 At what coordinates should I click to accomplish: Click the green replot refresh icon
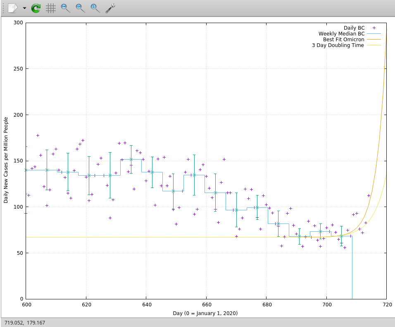click(x=36, y=8)
